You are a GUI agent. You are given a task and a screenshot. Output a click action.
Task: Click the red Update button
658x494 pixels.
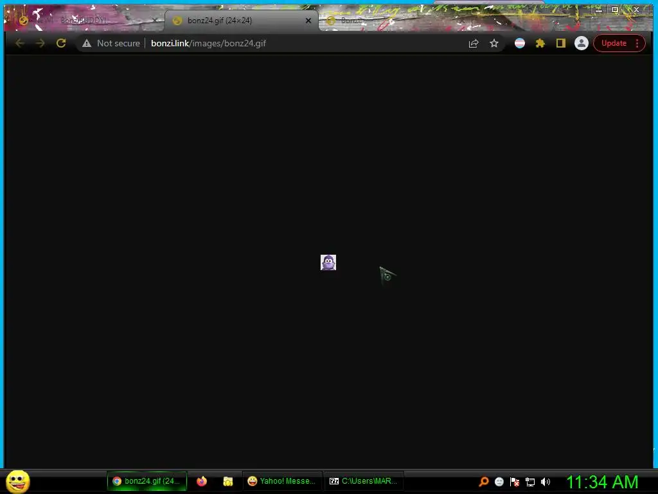click(x=614, y=43)
